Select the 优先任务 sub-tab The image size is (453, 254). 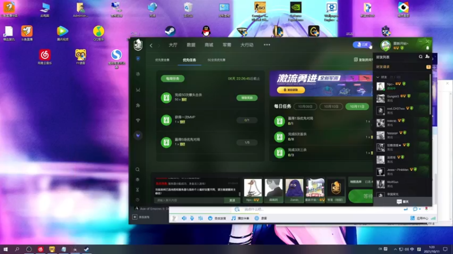[x=189, y=60]
